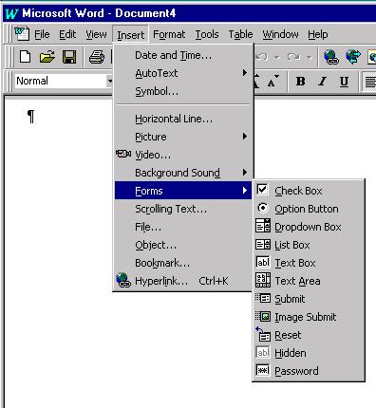Click the New document icon
This screenshot has height=408, width=376.
coord(25,57)
